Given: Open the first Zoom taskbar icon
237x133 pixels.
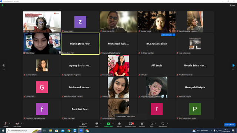Looking at the screenshot, I should [75, 130].
